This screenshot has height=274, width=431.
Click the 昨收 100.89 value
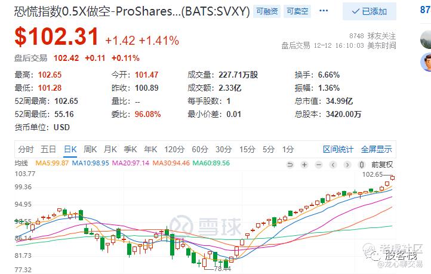click(146, 88)
